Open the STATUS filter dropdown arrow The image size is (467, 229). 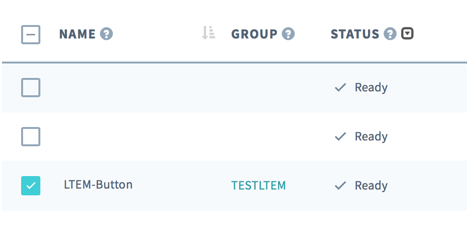point(407,34)
